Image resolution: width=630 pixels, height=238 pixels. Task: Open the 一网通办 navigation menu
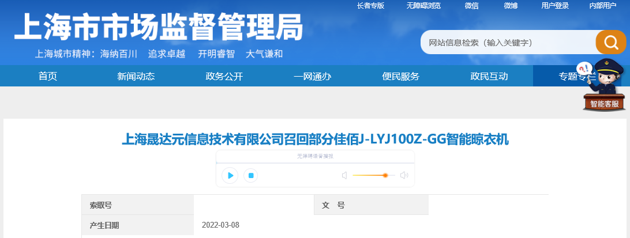coord(312,76)
